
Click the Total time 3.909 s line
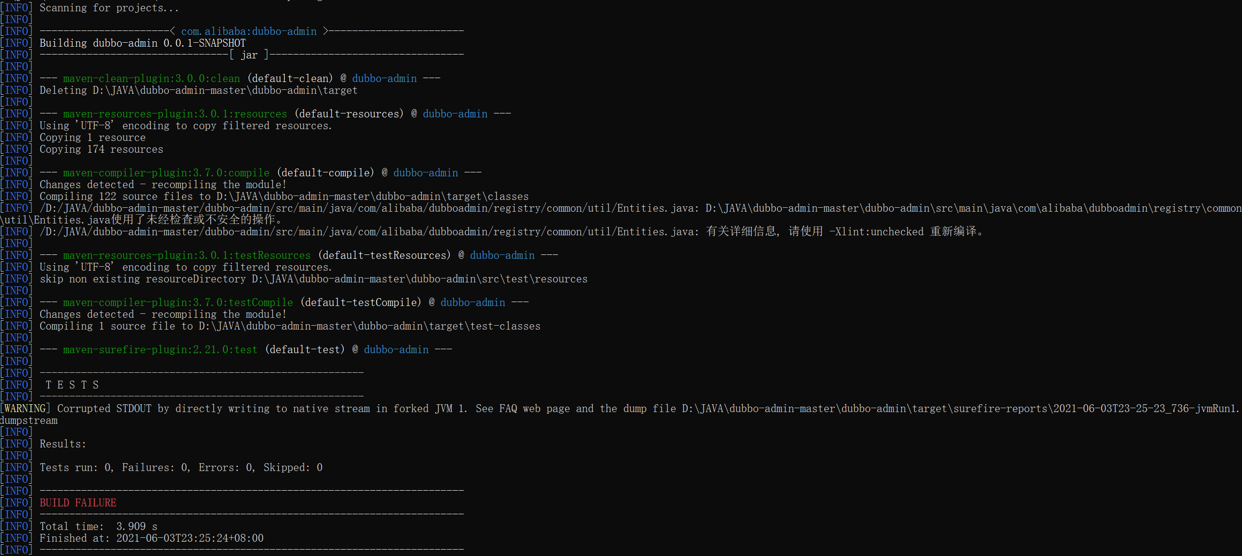[98, 527]
